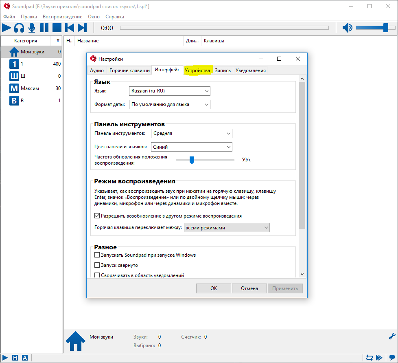Switch to the Уведомления tab

click(251, 70)
